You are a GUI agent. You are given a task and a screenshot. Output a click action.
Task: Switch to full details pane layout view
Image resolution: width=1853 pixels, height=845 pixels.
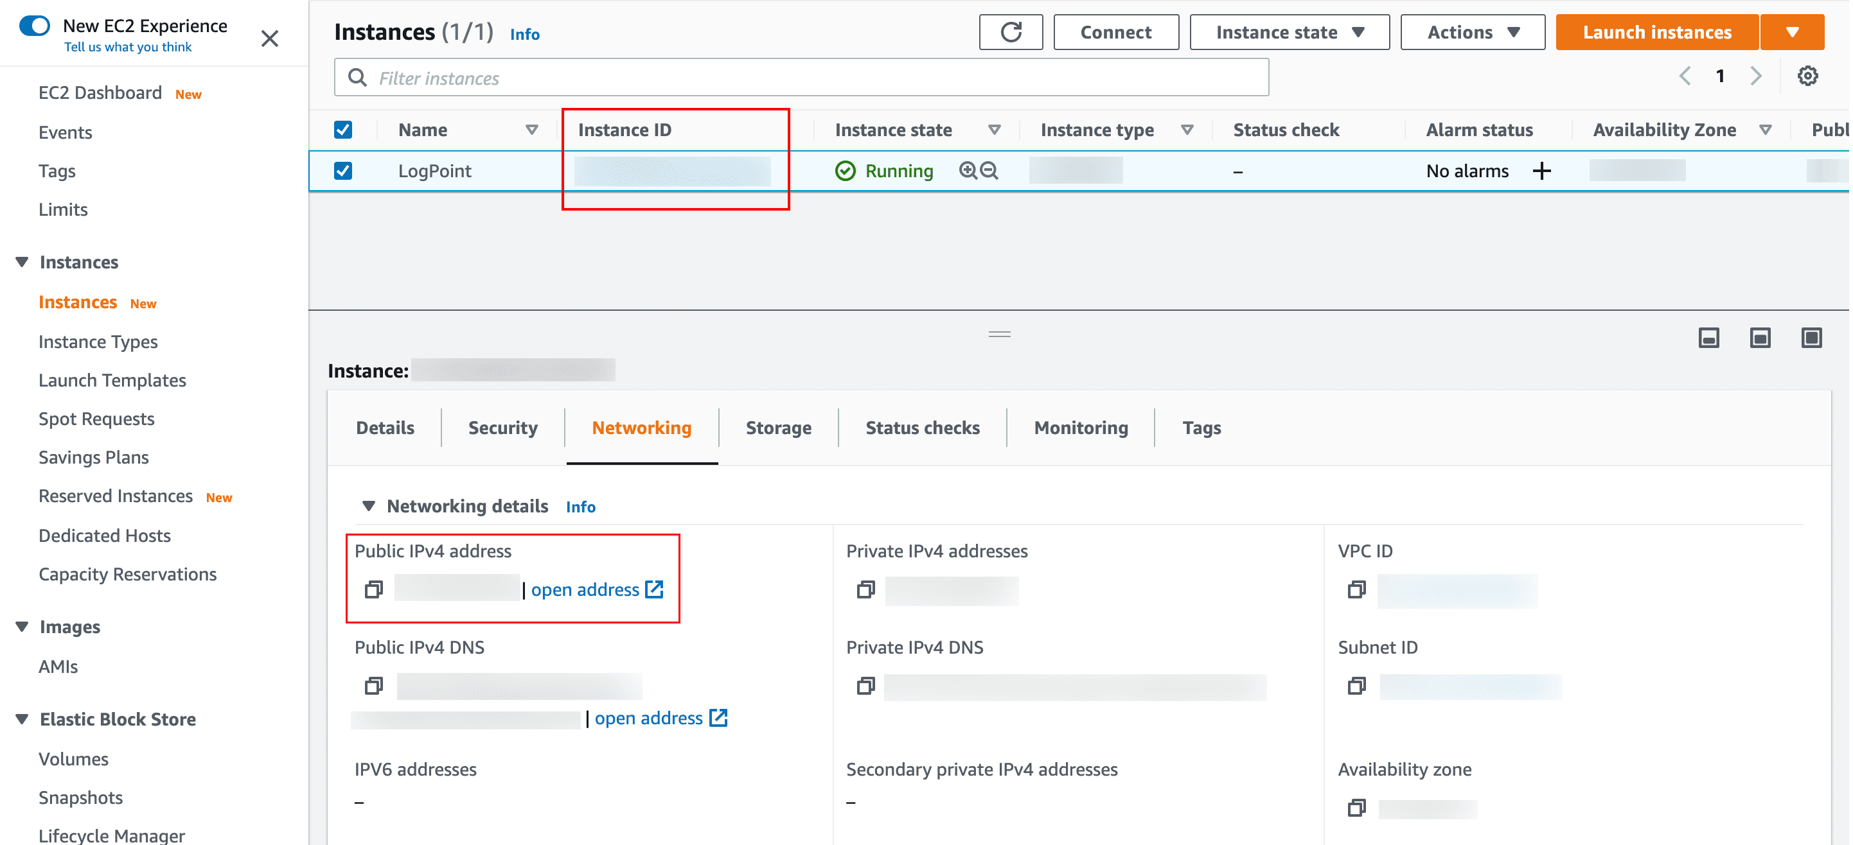(1811, 337)
